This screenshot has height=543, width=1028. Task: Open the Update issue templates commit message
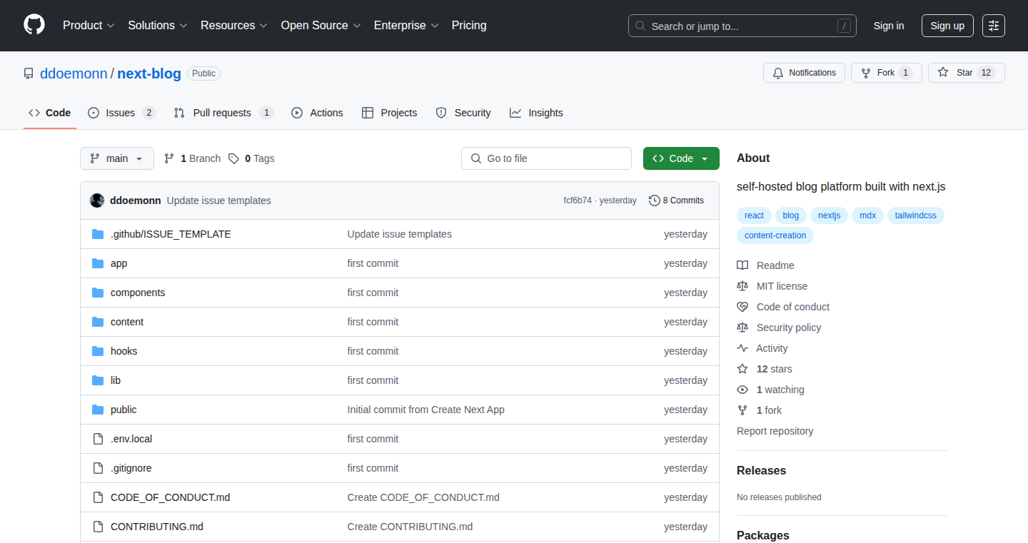(219, 201)
